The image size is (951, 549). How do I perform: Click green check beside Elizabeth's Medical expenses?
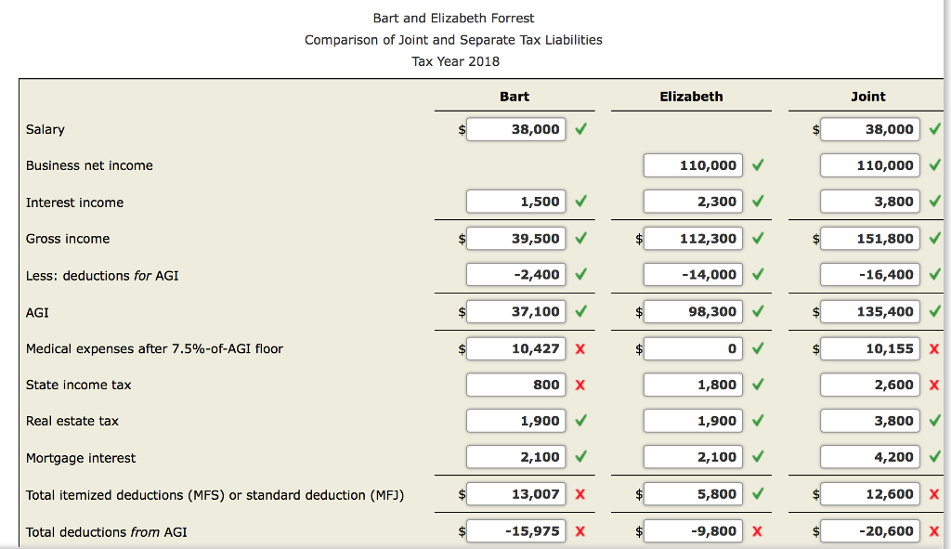tap(758, 348)
